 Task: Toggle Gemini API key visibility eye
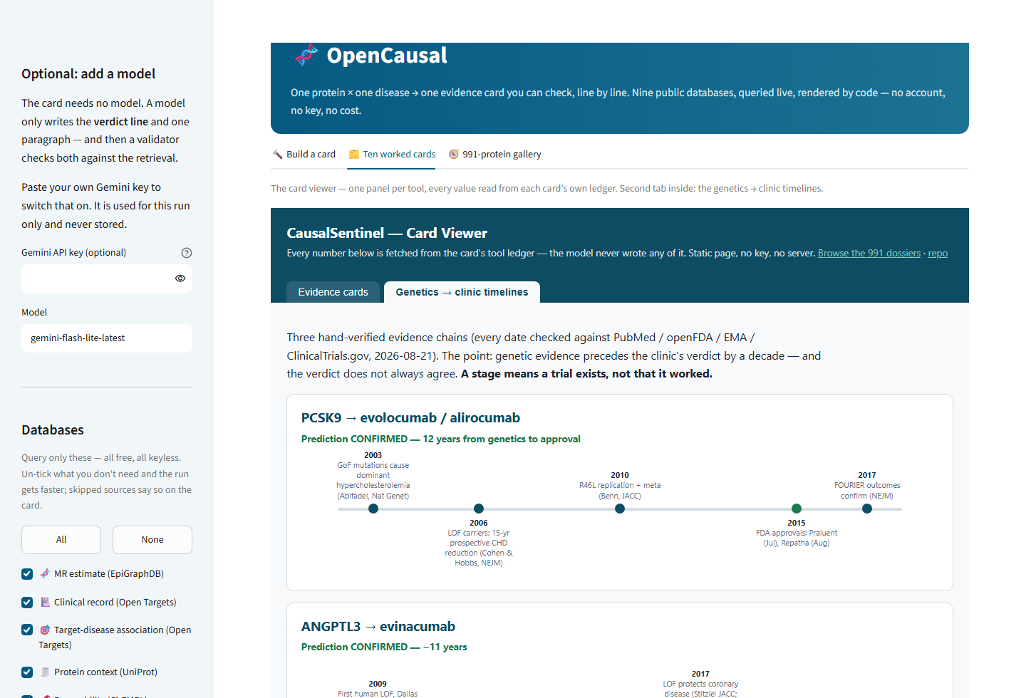180,278
